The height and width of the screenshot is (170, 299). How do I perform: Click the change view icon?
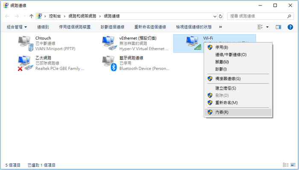[x=260, y=27]
